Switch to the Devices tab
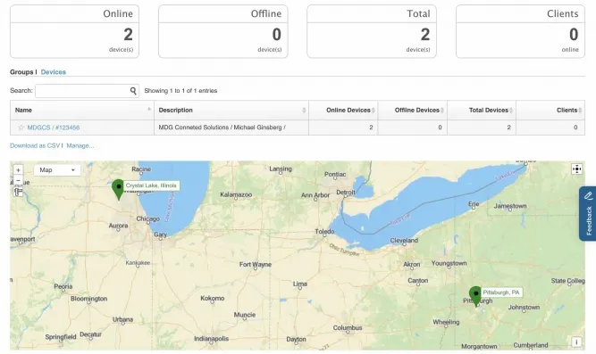The height and width of the screenshot is (354, 596). (x=54, y=71)
